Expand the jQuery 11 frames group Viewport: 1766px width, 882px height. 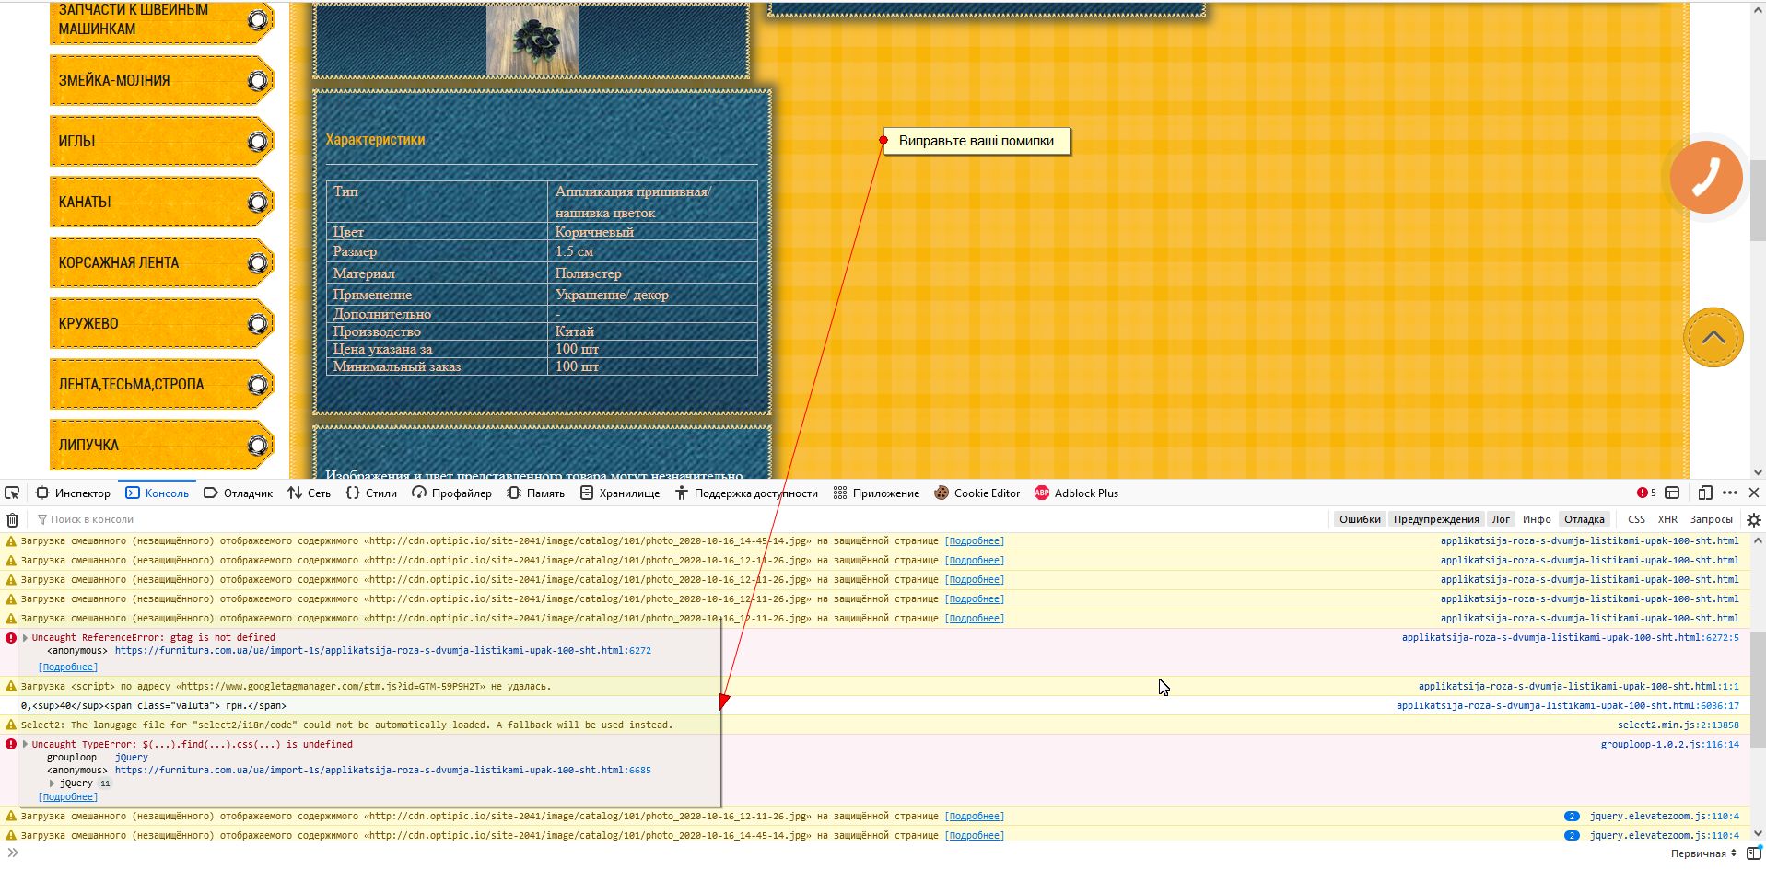pos(52,783)
